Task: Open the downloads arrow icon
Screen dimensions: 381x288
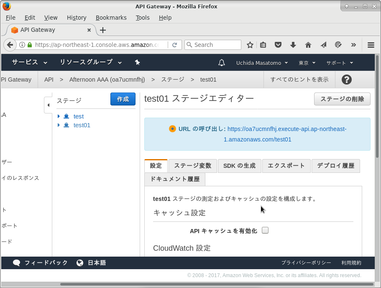Action: (x=293, y=45)
